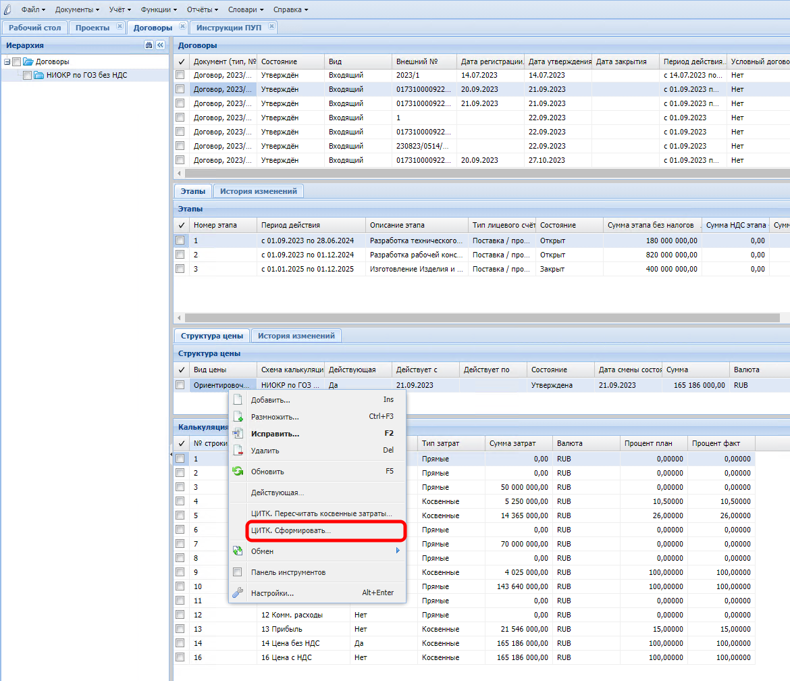
Task: Click the Удалить delete icon in context menu
Action: point(238,451)
